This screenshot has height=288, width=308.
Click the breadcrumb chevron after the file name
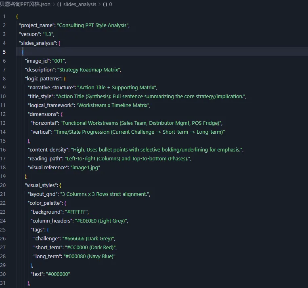coord(54,4)
